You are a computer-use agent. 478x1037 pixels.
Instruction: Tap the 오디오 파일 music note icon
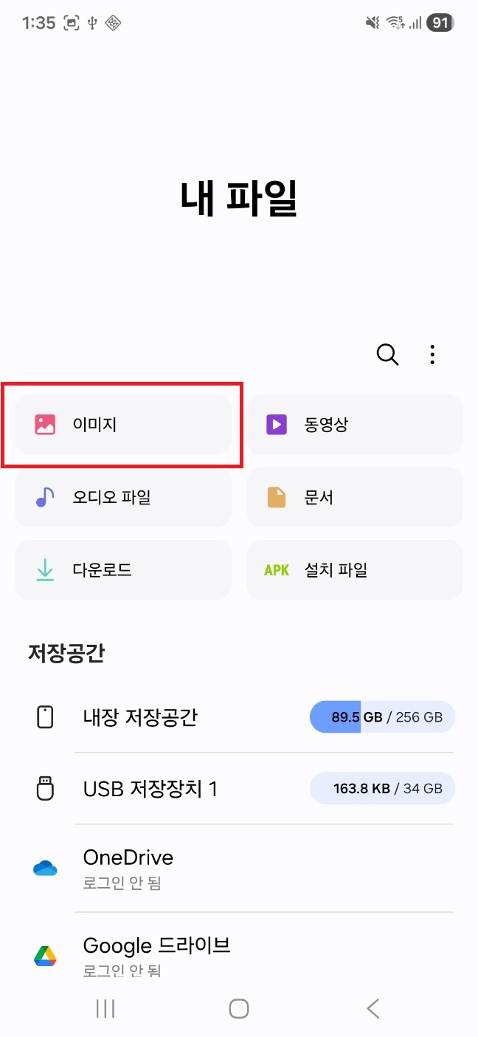click(45, 497)
